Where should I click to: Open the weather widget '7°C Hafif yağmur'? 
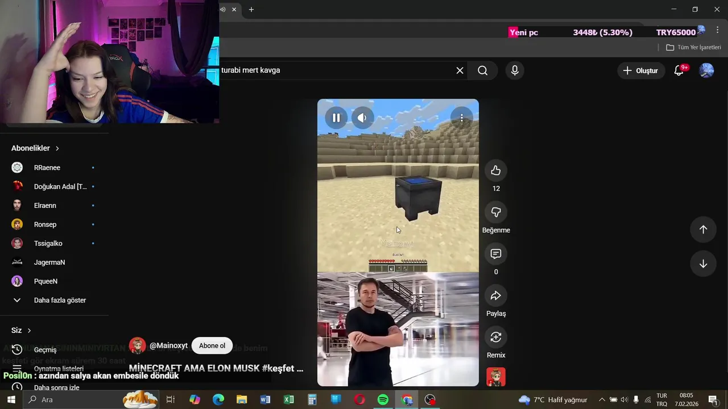552,400
